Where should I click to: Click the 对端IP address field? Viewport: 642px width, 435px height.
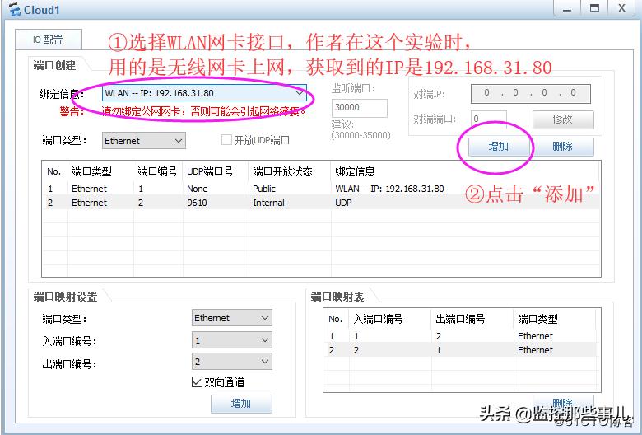pyautogui.click(x=530, y=93)
